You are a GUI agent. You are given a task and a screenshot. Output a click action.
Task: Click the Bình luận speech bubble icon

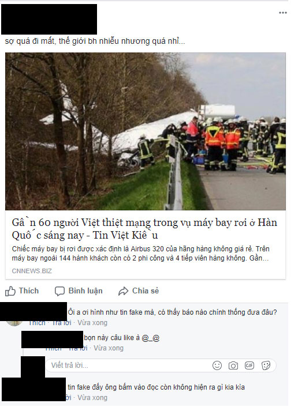coord(59,291)
